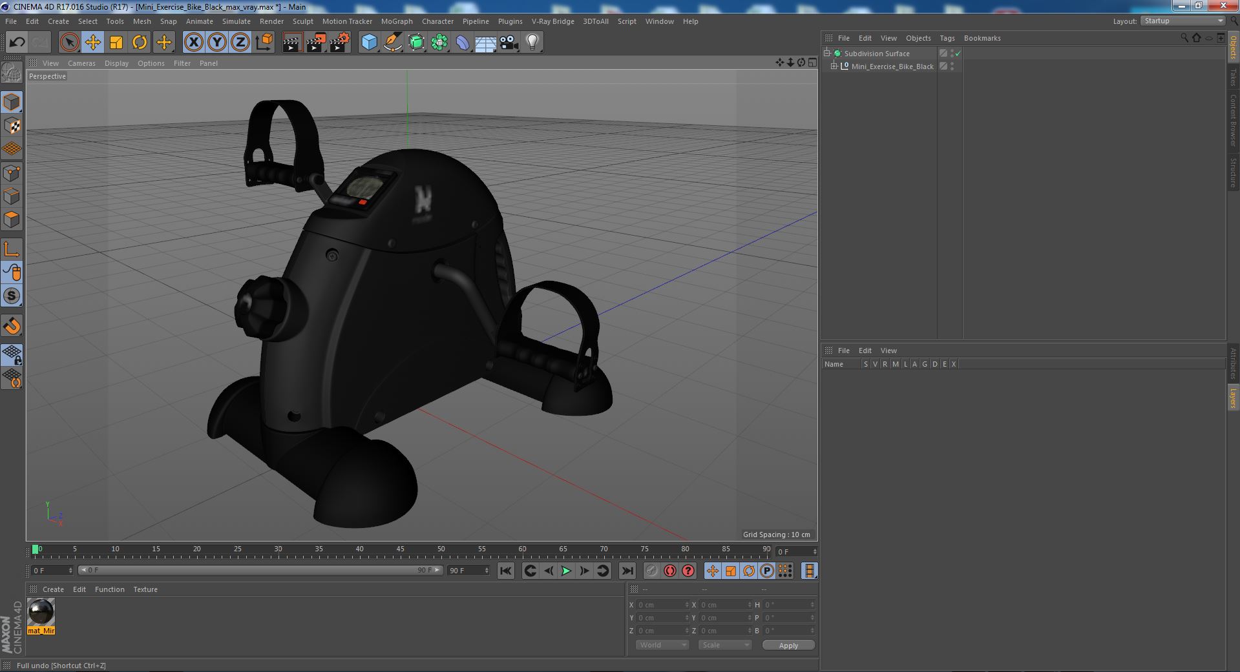The image size is (1240, 672).
Task: Click the Object Manager search icon
Action: tap(1184, 38)
